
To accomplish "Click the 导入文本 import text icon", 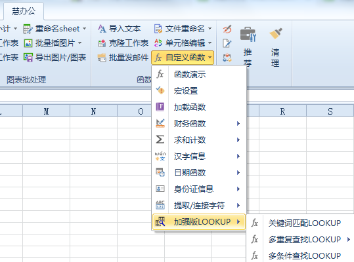I will point(102,29).
